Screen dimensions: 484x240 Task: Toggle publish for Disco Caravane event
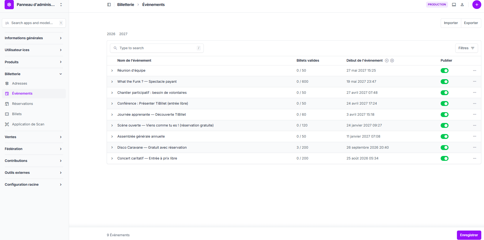pos(444,148)
